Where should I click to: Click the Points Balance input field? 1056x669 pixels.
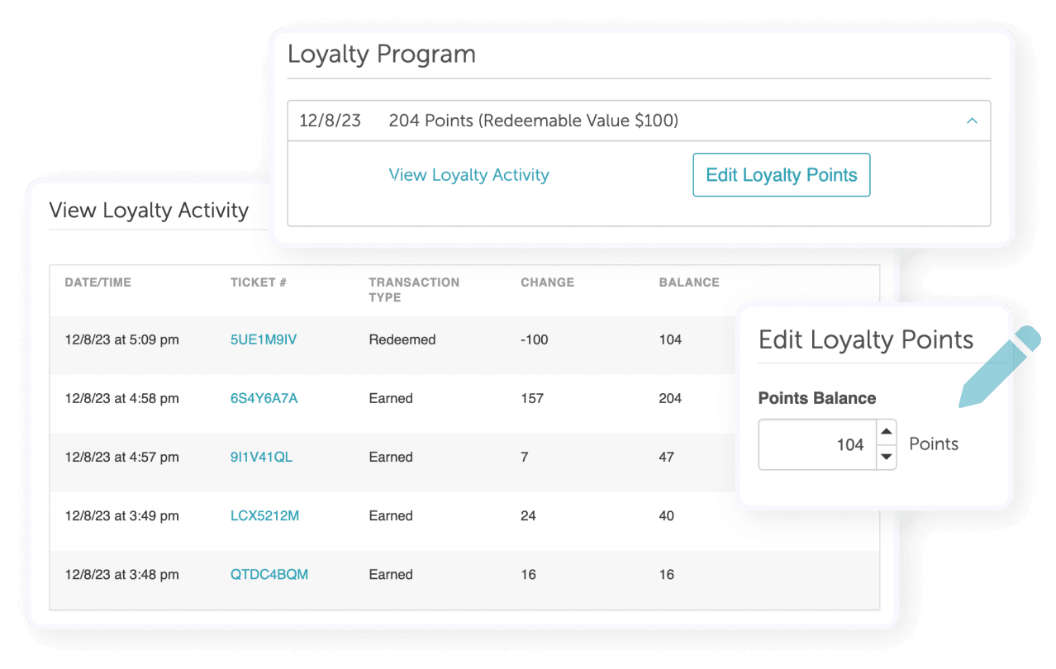pyautogui.click(x=817, y=444)
